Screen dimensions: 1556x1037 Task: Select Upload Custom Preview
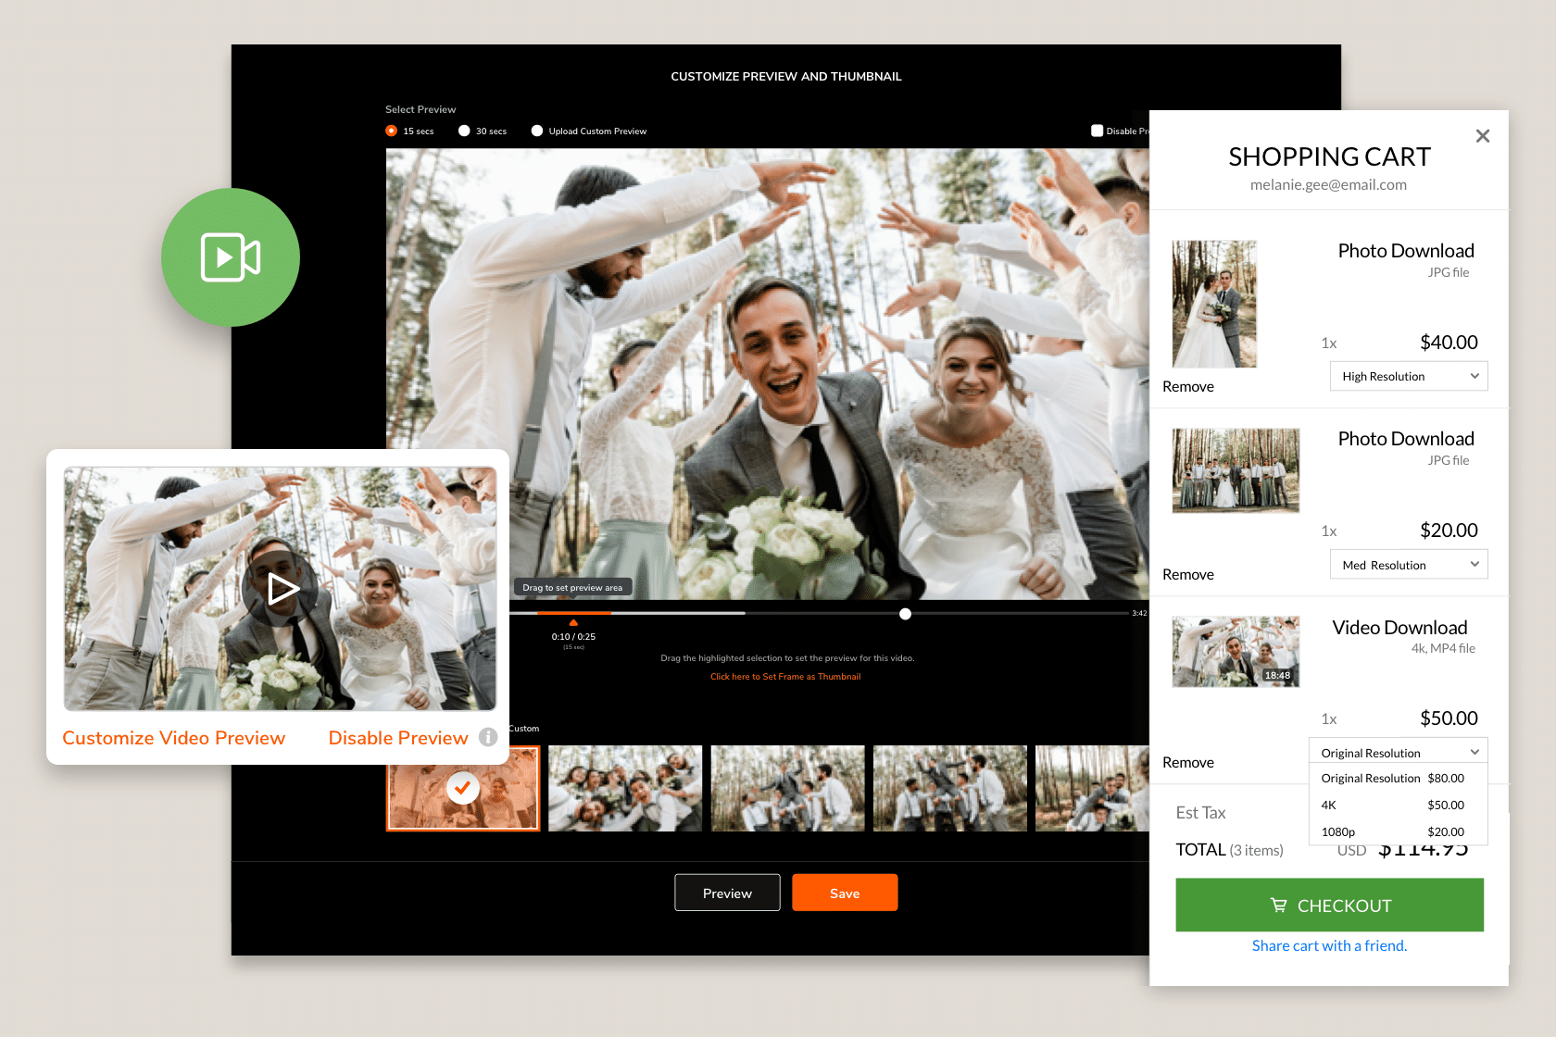(x=537, y=131)
